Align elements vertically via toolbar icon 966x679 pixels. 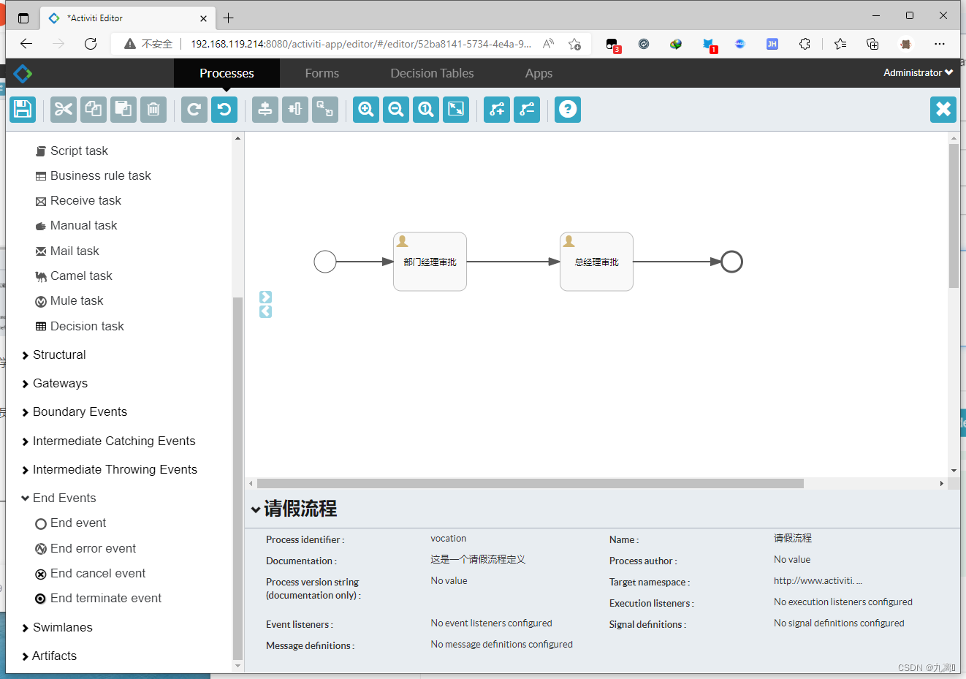pos(265,110)
